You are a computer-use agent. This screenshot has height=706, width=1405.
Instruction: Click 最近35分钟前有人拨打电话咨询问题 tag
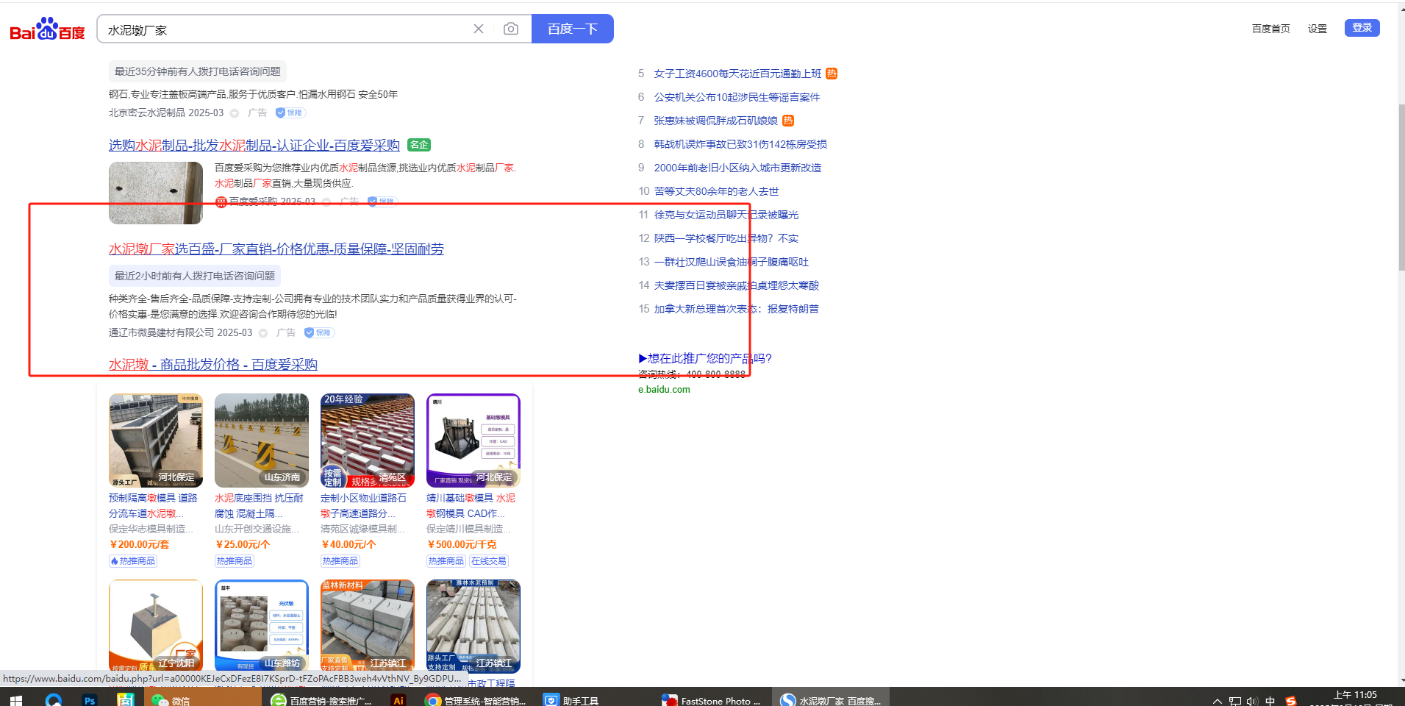pyautogui.click(x=198, y=71)
